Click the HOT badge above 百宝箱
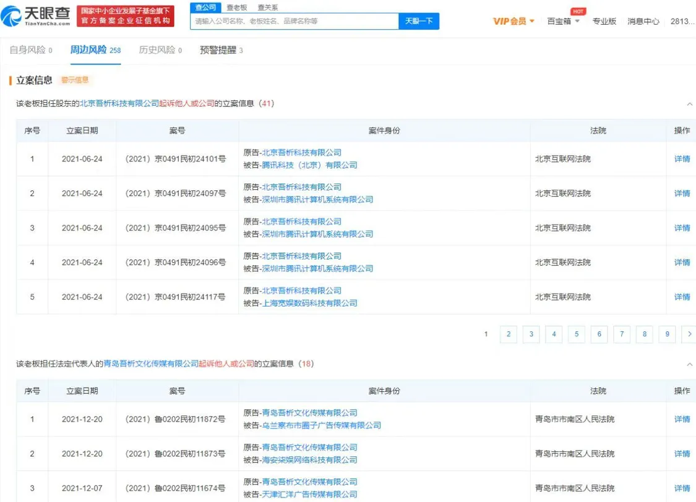This screenshot has width=696, height=502. click(578, 11)
